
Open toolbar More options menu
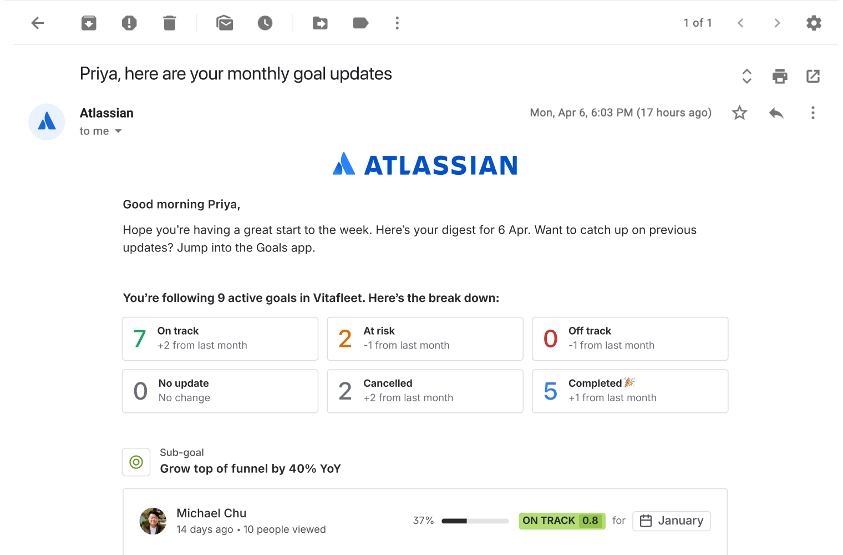[x=397, y=23]
